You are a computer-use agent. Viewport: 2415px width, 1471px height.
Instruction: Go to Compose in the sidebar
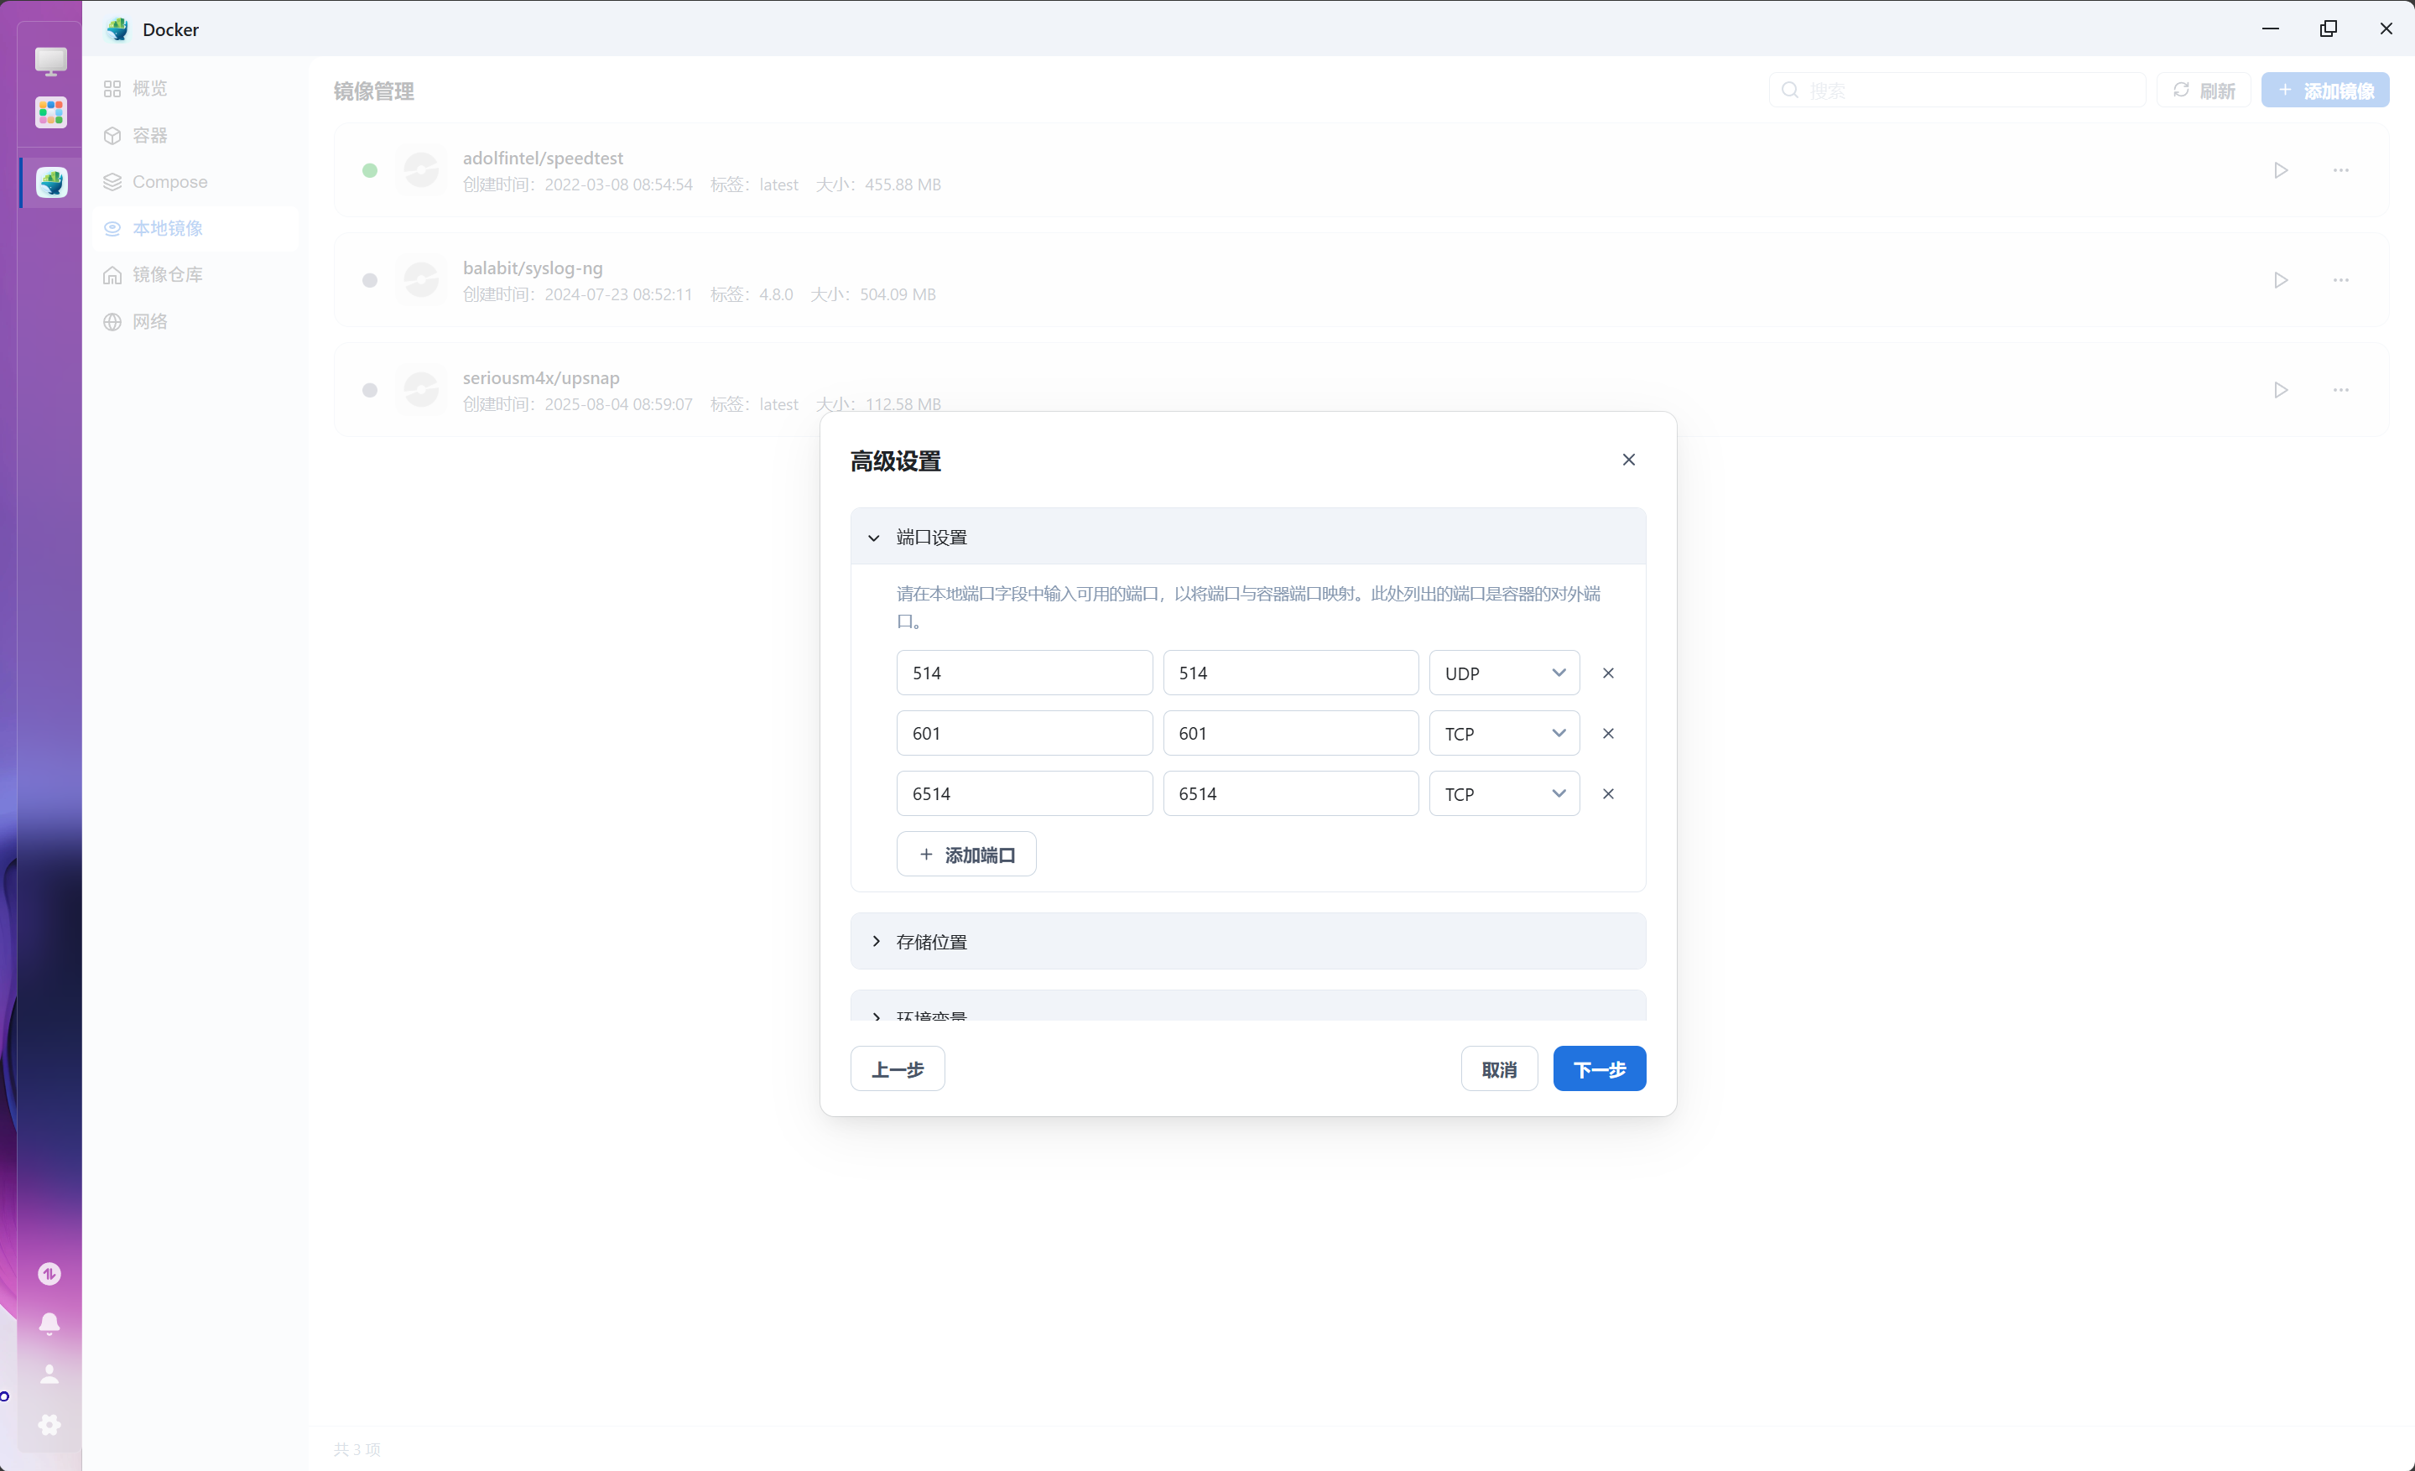click(x=169, y=182)
